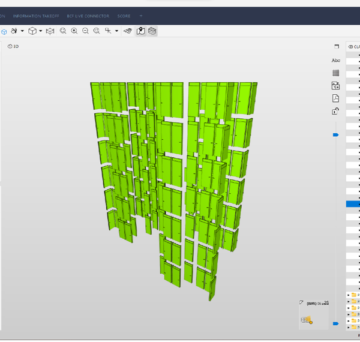Expand the first folder tree node
Viewport: 360px width, 342px height.
(x=349, y=295)
